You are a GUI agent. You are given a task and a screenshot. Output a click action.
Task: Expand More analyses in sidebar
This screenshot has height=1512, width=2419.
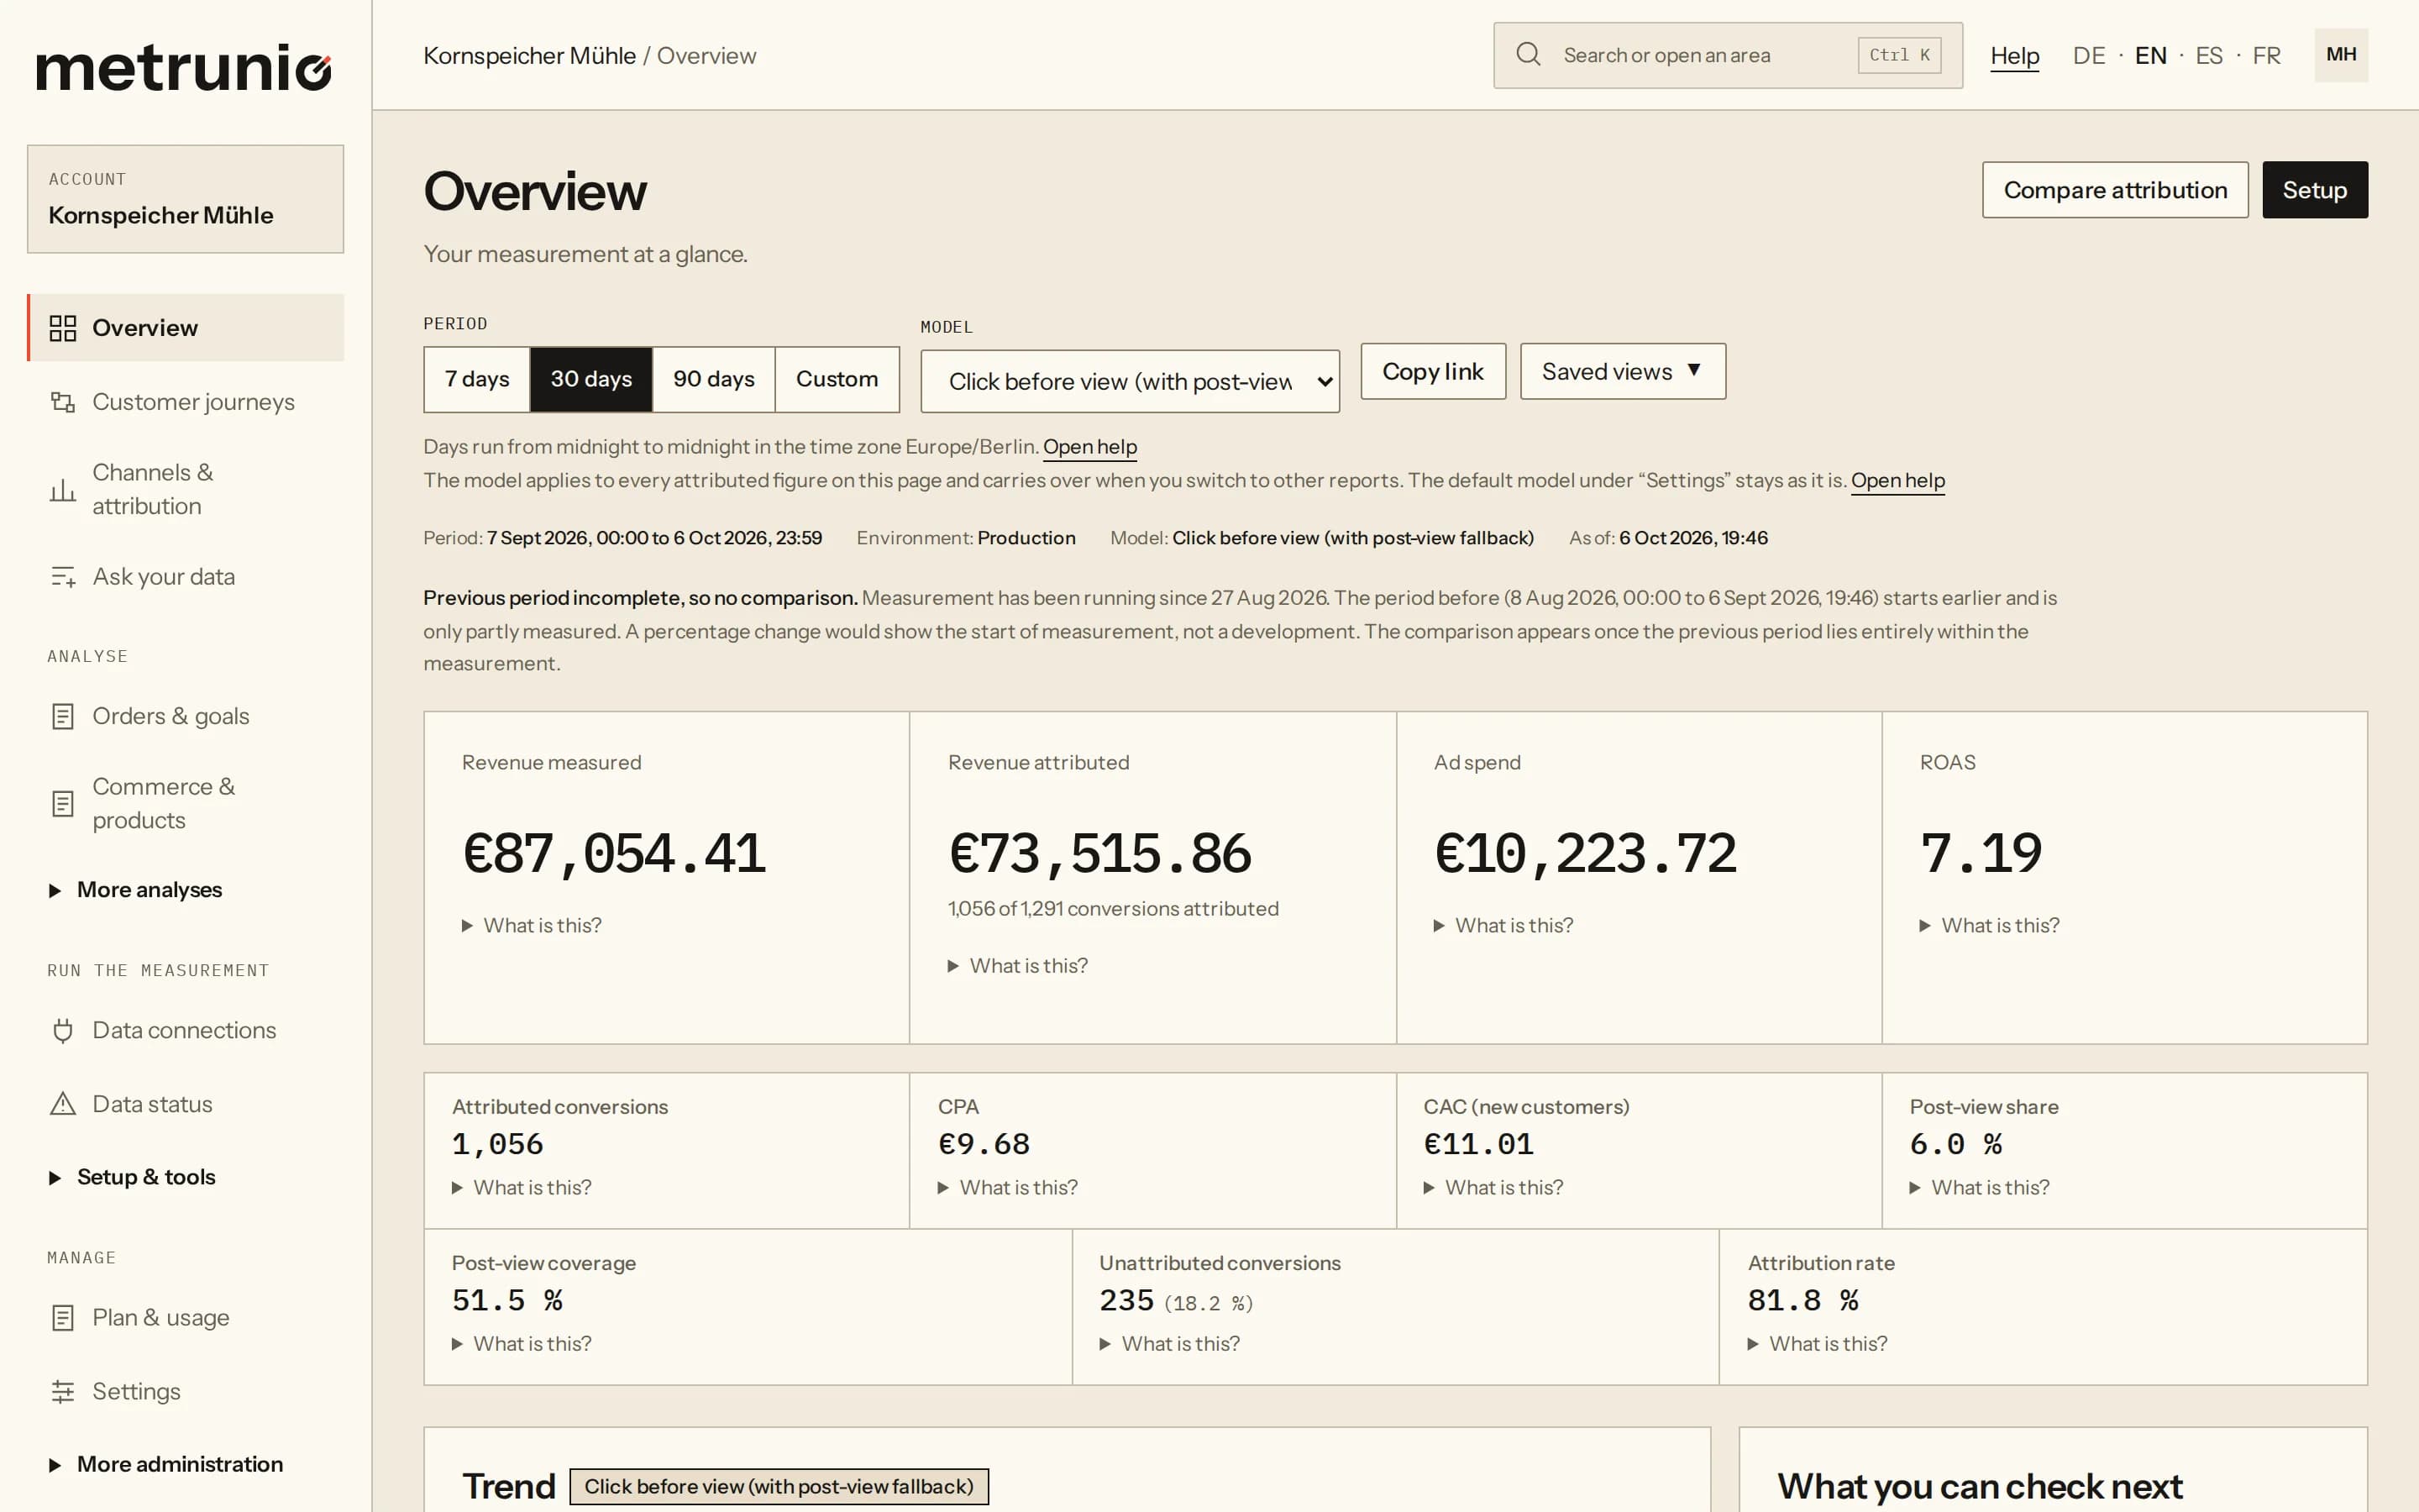click(x=136, y=890)
